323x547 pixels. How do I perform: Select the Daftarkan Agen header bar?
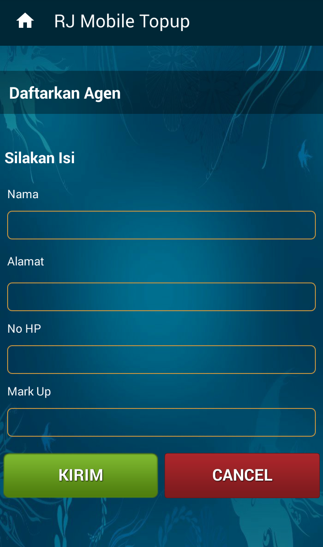point(161,92)
